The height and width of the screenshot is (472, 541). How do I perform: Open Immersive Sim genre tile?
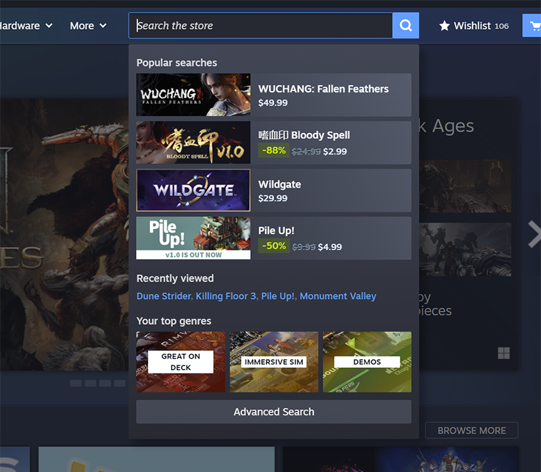point(274,362)
